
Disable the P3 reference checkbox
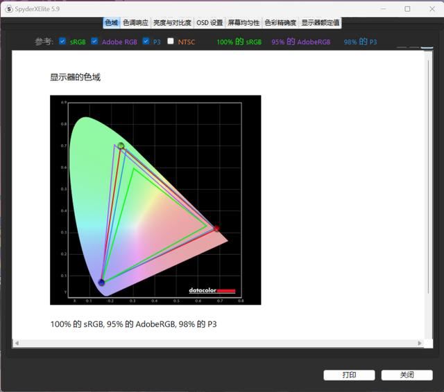(146, 42)
